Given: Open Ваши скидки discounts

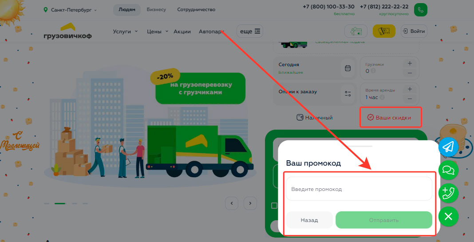Looking at the screenshot, I should 390,117.
